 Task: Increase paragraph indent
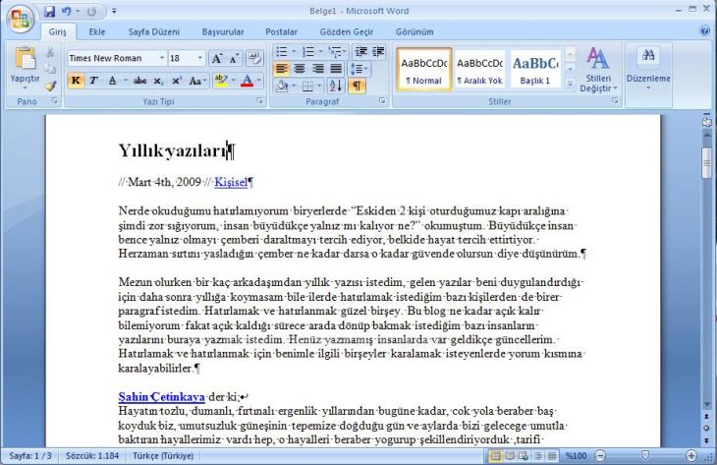point(378,52)
